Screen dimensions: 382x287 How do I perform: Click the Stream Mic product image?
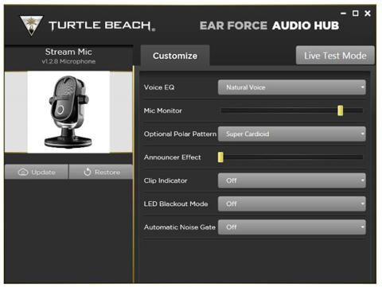68,112
